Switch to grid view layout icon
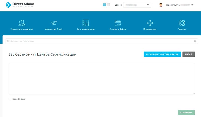The width and height of the screenshot is (201, 117). pos(105,5)
